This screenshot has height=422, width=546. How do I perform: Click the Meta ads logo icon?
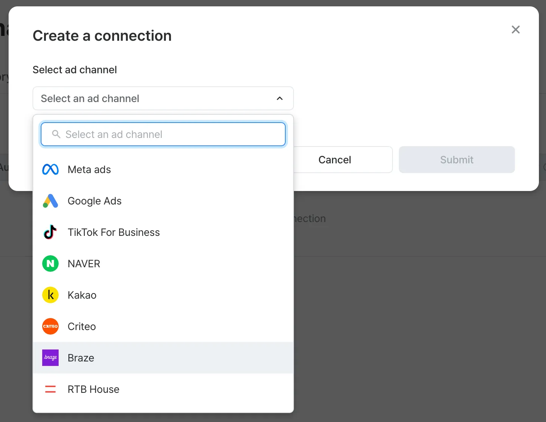coord(50,169)
